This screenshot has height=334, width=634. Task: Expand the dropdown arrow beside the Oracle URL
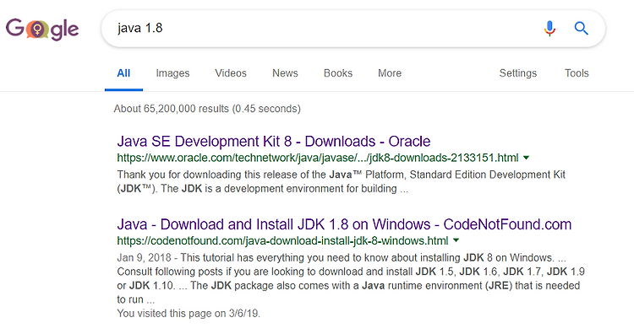pyautogui.click(x=526, y=158)
